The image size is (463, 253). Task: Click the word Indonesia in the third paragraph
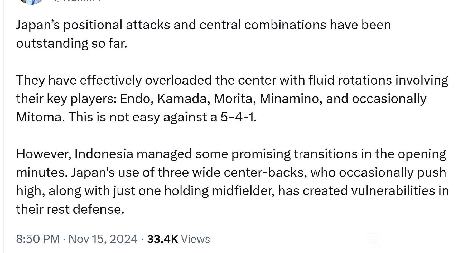(x=104, y=154)
